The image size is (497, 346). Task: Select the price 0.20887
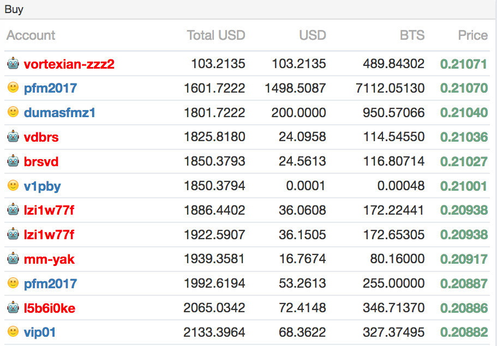tap(464, 284)
